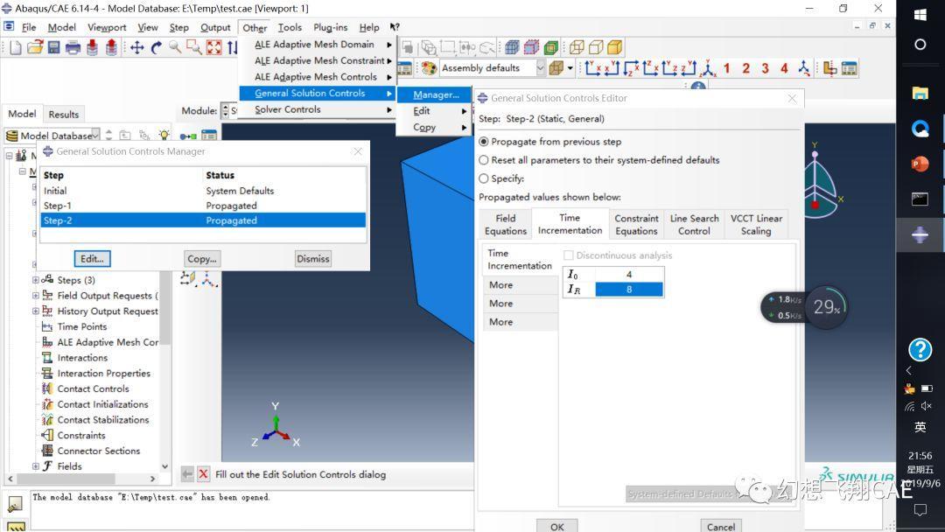
Task: Click the light bulb icon in model tree
Action: [164, 135]
